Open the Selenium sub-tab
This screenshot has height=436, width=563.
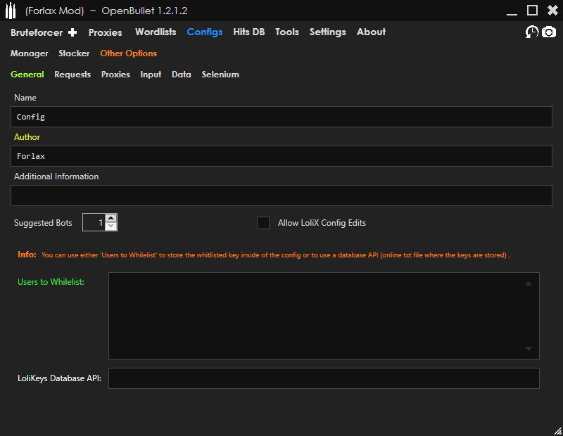point(220,75)
